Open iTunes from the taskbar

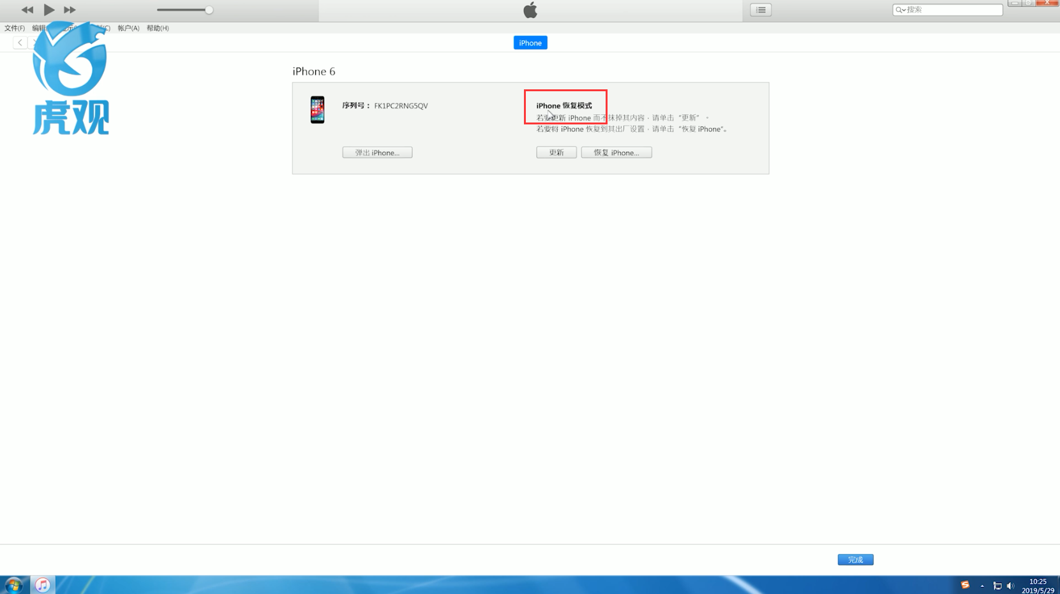point(42,584)
